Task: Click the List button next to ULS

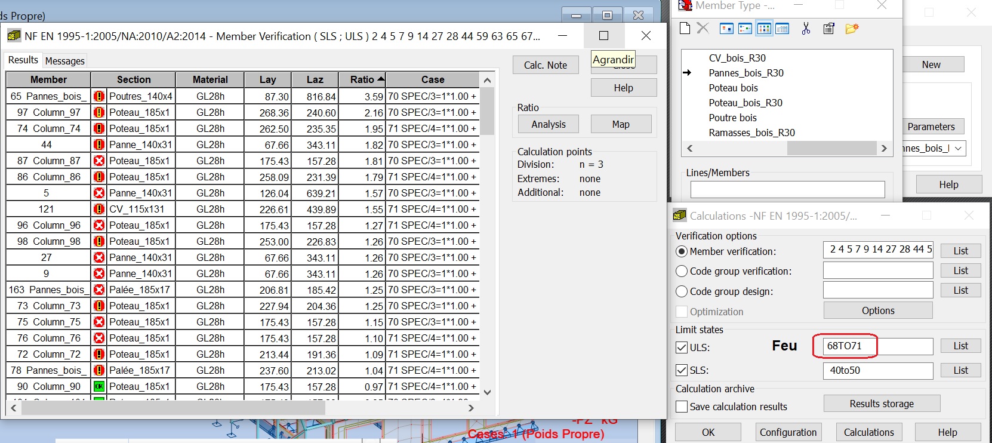Action: [x=961, y=346]
